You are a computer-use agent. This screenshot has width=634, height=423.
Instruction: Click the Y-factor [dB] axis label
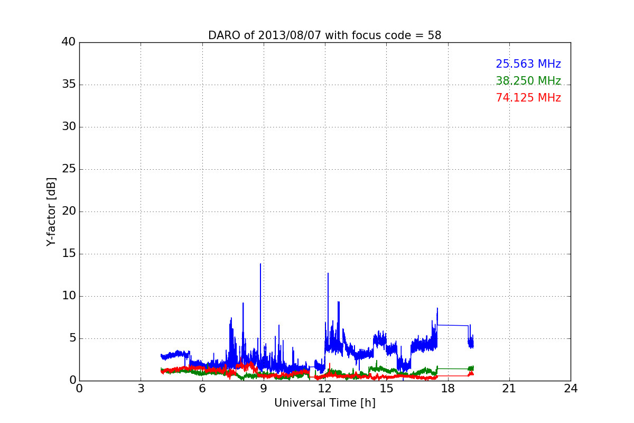click(x=51, y=212)
